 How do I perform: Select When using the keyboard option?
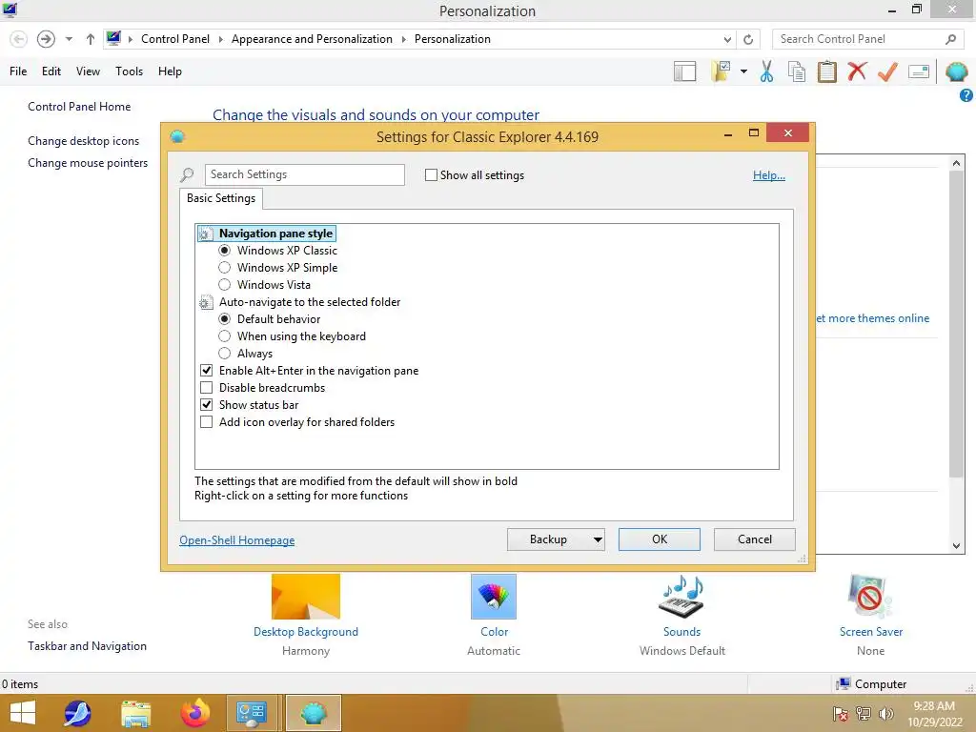(225, 336)
